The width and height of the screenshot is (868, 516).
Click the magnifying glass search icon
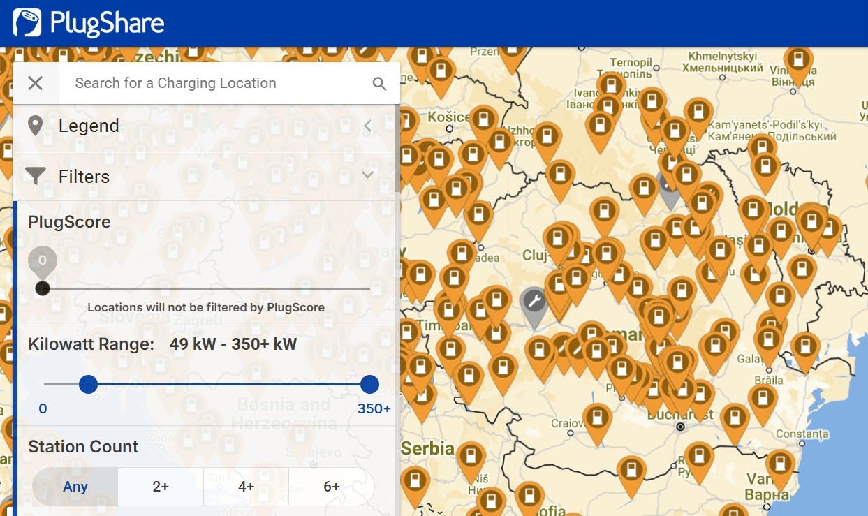coord(379,84)
